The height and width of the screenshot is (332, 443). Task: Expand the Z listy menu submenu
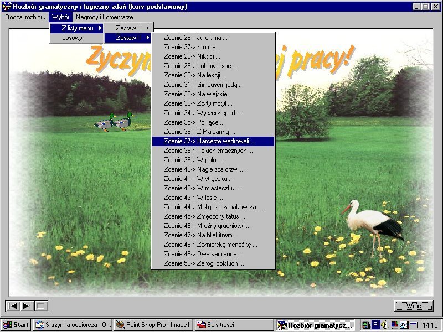(76, 28)
